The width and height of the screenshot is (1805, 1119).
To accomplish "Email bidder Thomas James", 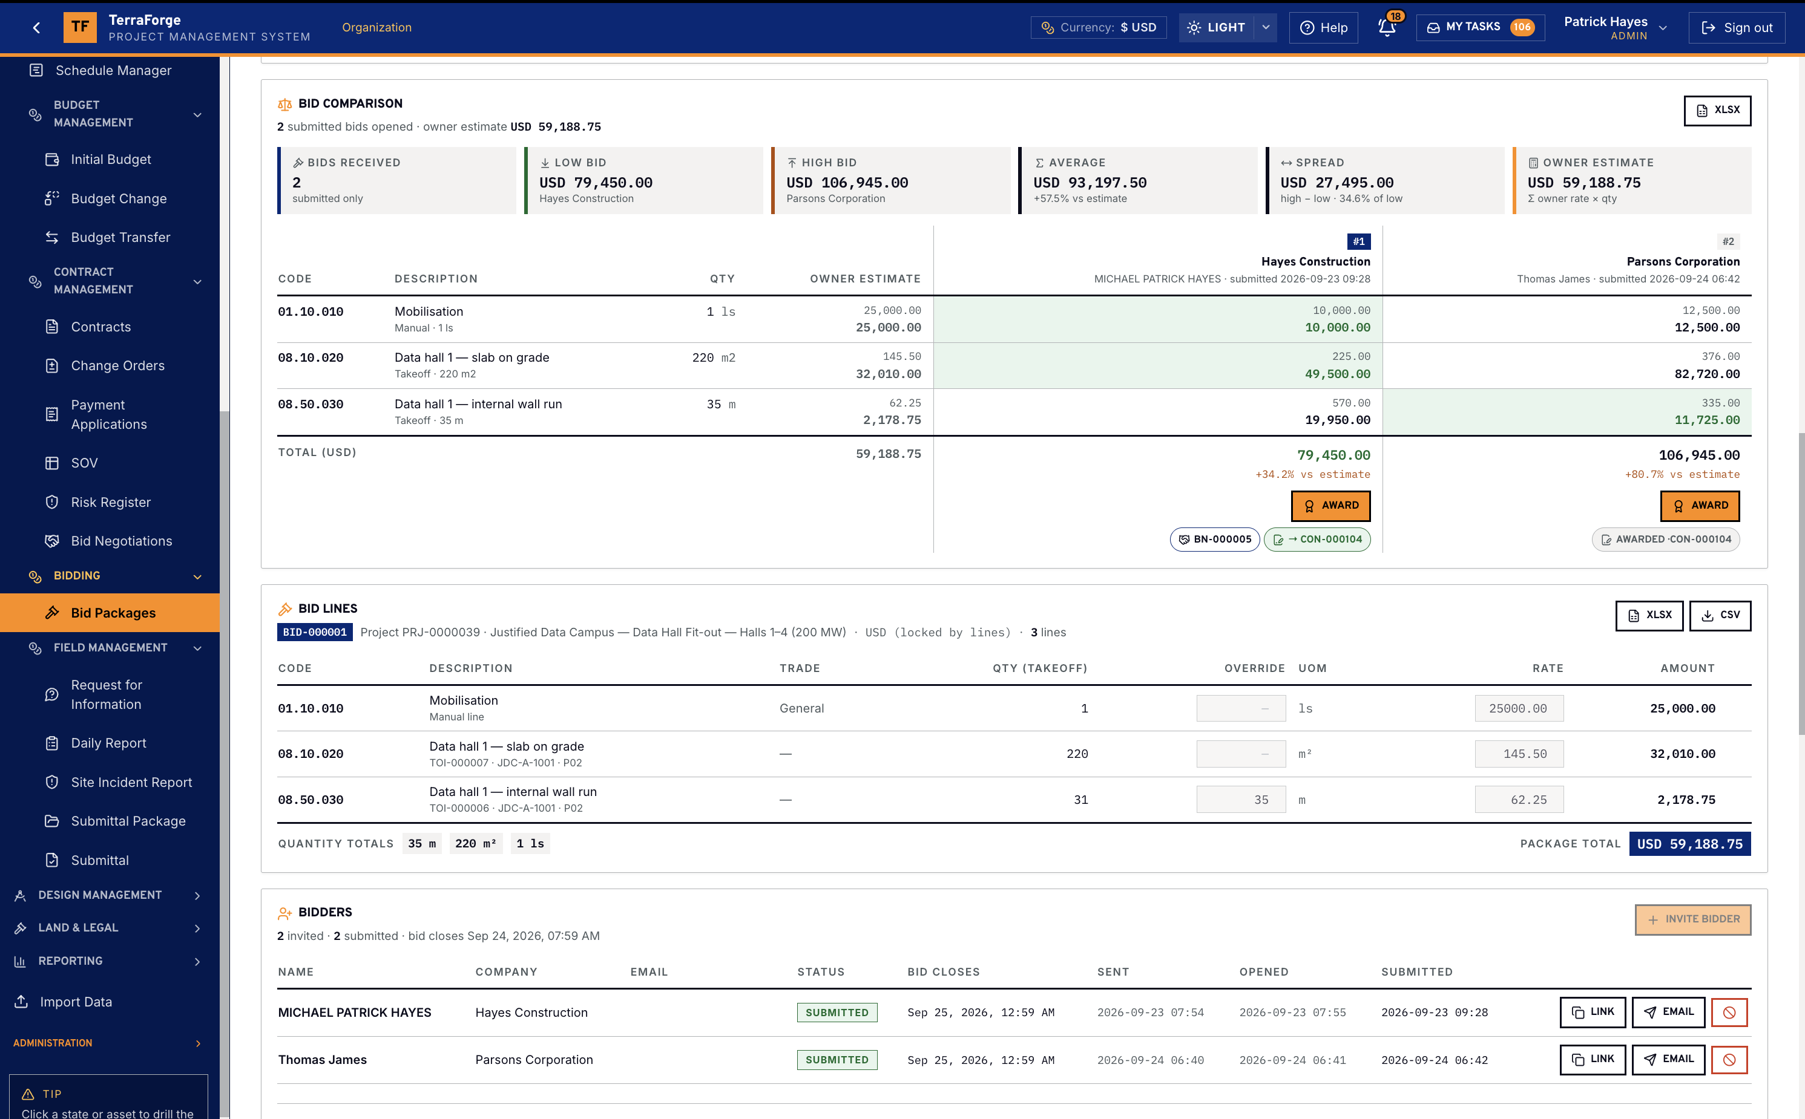I will (1668, 1060).
